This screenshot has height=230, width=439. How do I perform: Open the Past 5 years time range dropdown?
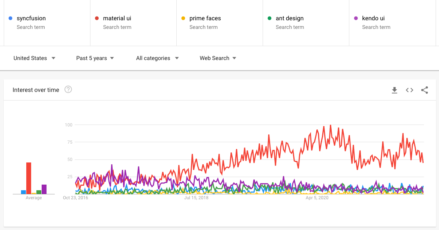(95, 58)
